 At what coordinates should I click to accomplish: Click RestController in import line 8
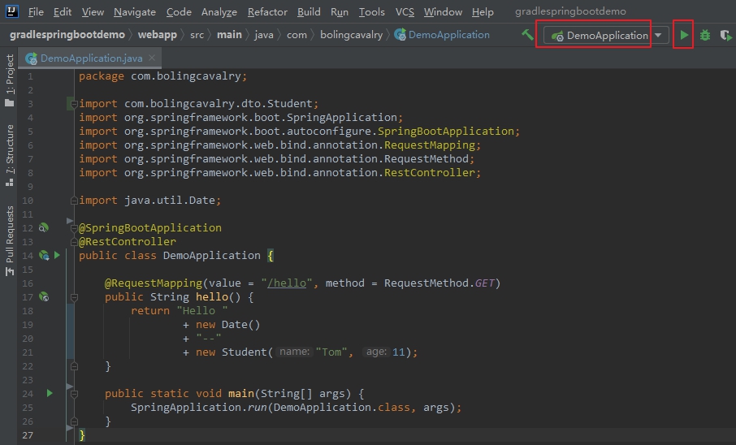pyautogui.click(x=430, y=173)
